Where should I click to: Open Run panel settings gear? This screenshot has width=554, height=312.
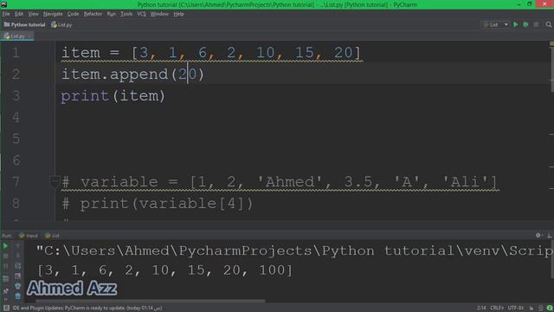click(x=538, y=235)
